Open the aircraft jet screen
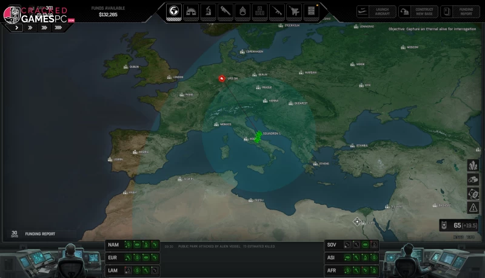Screen dimensions: 485x278 [x=295, y=11]
